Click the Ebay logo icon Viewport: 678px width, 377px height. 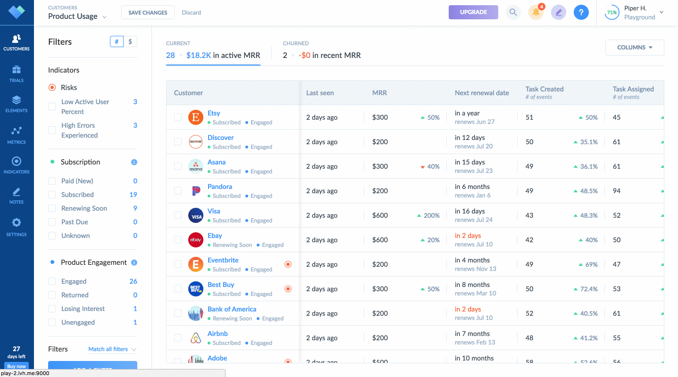196,240
